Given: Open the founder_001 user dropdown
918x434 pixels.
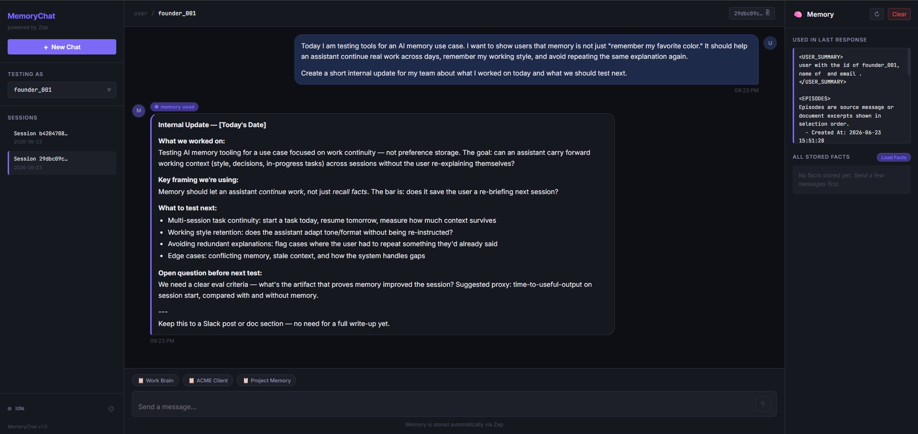Looking at the screenshot, I should (62, 90).
